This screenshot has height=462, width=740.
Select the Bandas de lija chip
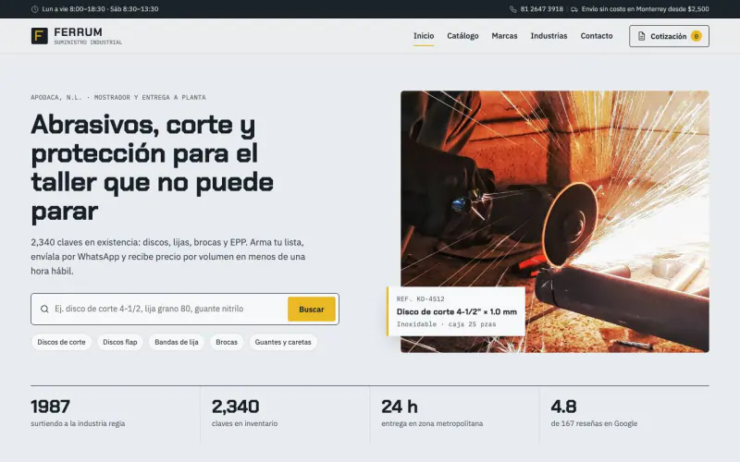click(x=177, y=342)
